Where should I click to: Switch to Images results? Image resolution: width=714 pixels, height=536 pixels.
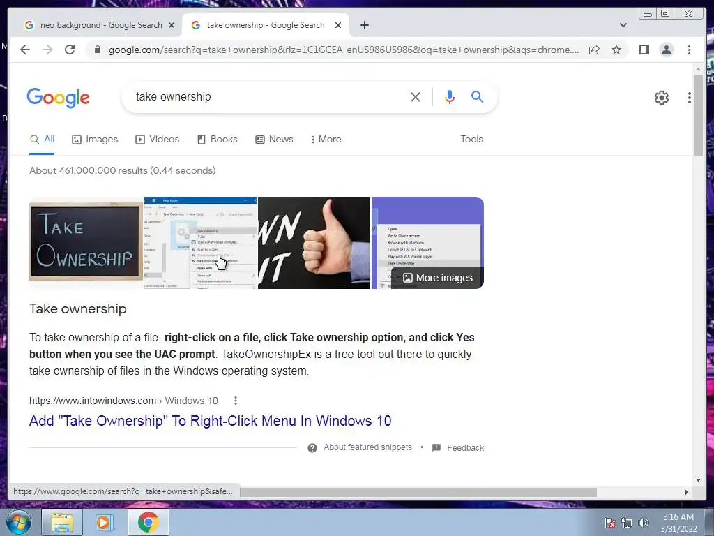point(95,140)
